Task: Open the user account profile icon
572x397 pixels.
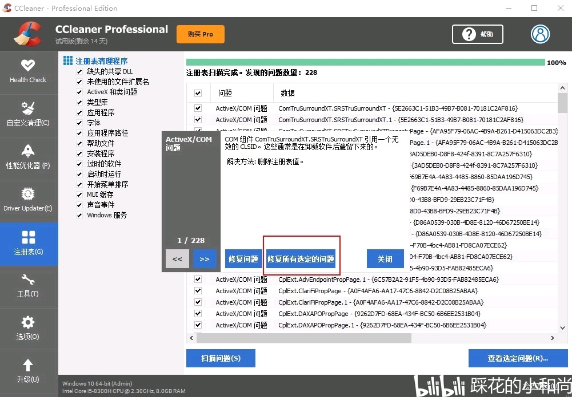Action: 540,34
